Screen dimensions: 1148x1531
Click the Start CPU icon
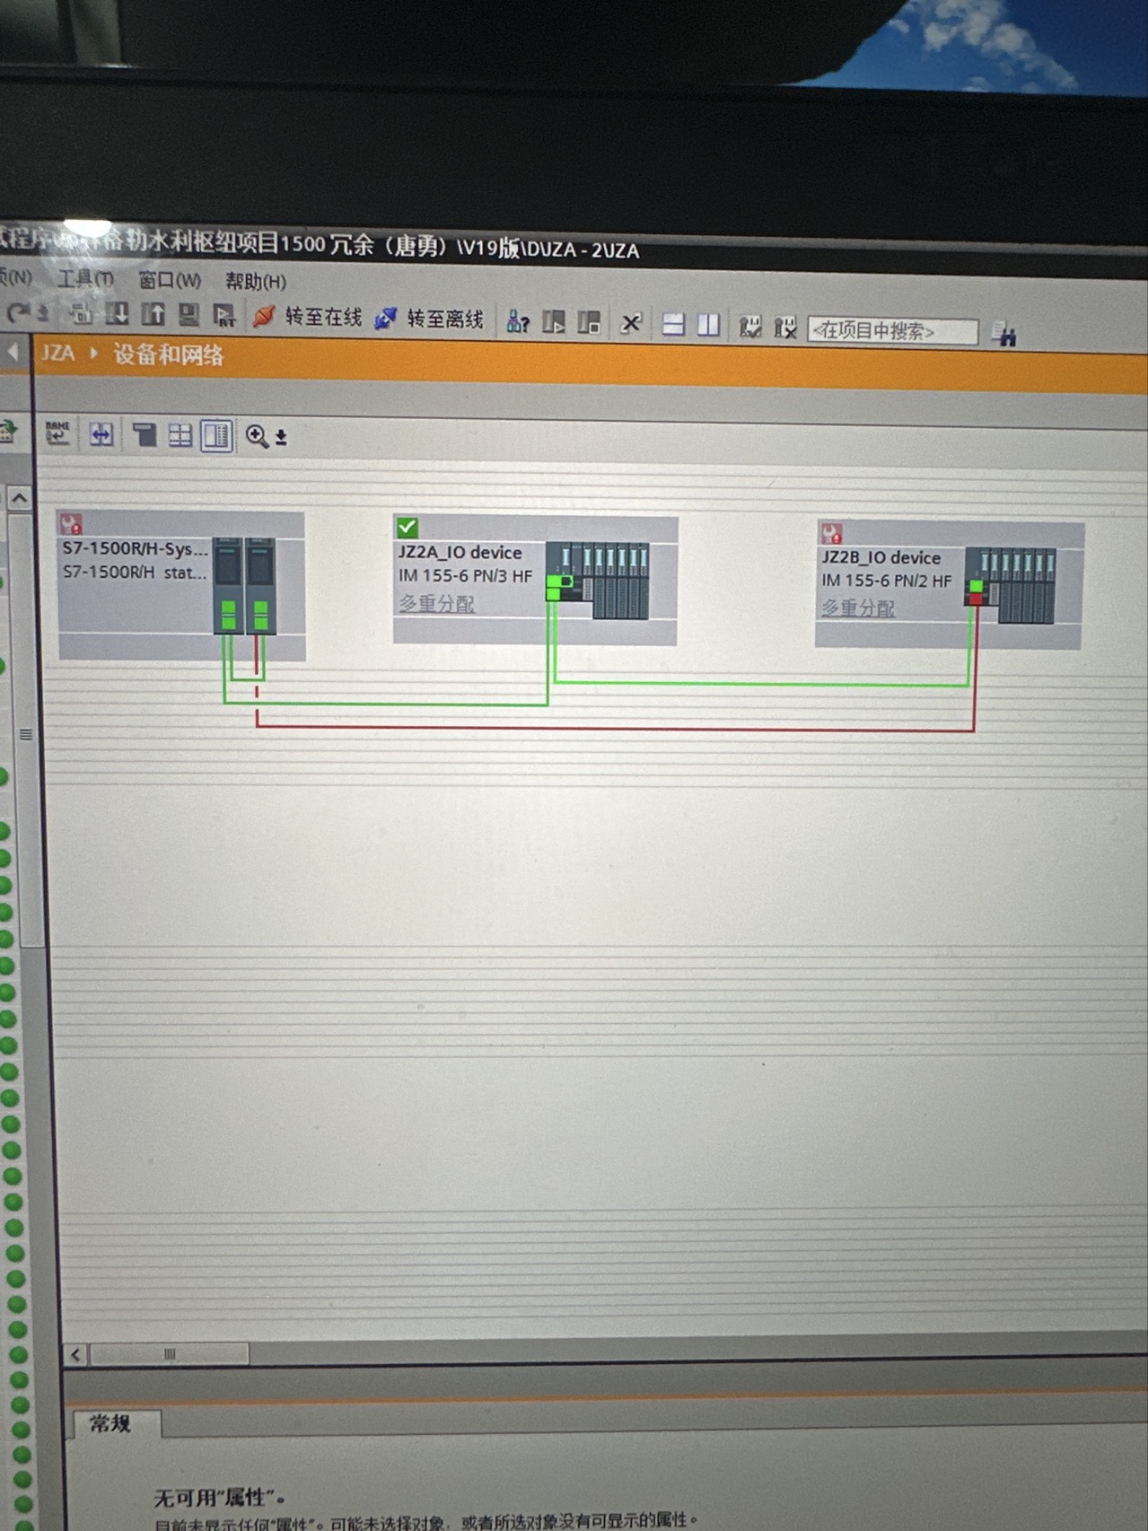click(x=554, y=322)
